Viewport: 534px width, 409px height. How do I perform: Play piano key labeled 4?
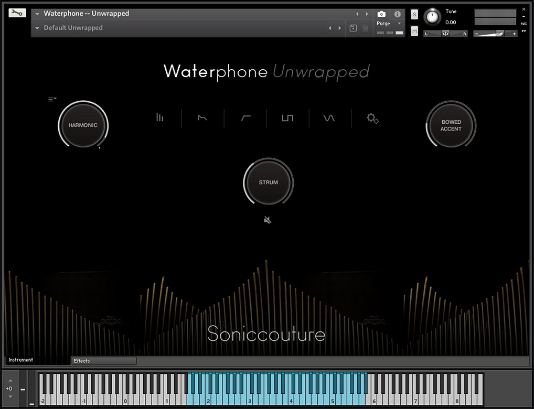click(x=291, y=401)
